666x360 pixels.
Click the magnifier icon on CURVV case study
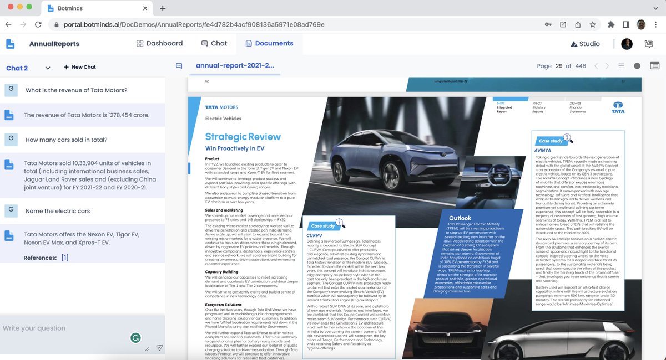coord(340,223)
